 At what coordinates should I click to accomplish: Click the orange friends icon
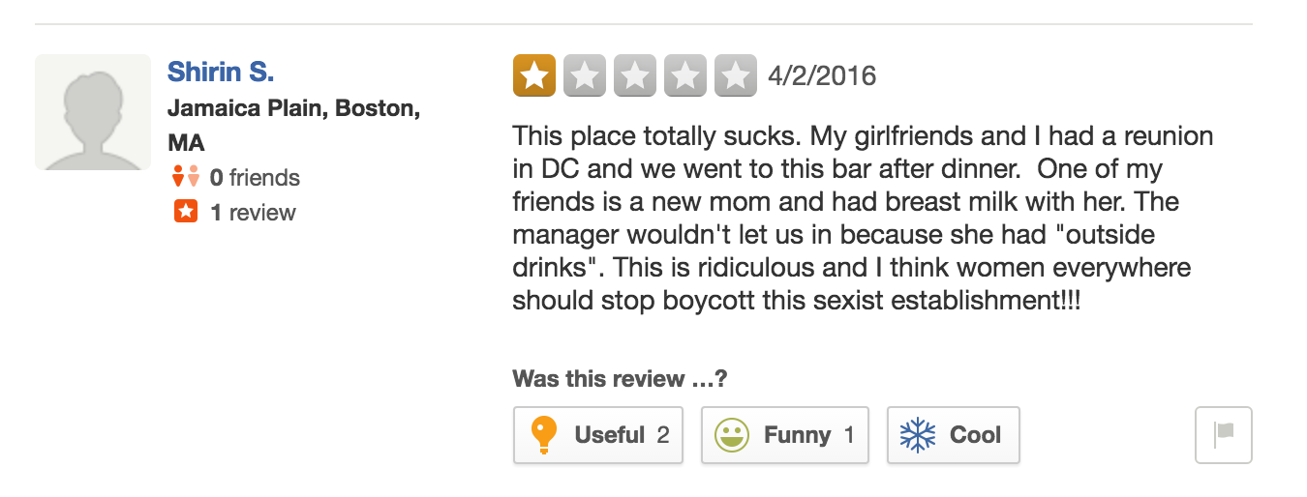click(x=185, y=177)
